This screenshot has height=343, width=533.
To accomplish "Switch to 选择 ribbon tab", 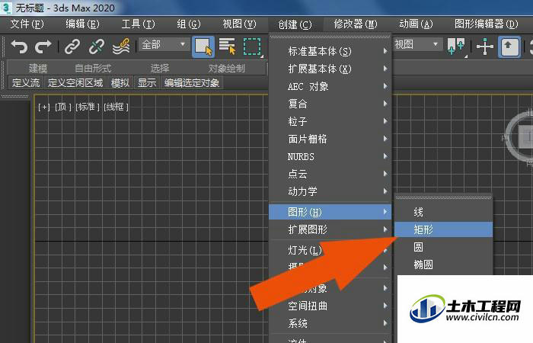I will tap(159, 69).
